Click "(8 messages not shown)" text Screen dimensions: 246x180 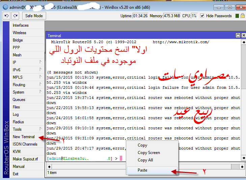coord(73,72)
